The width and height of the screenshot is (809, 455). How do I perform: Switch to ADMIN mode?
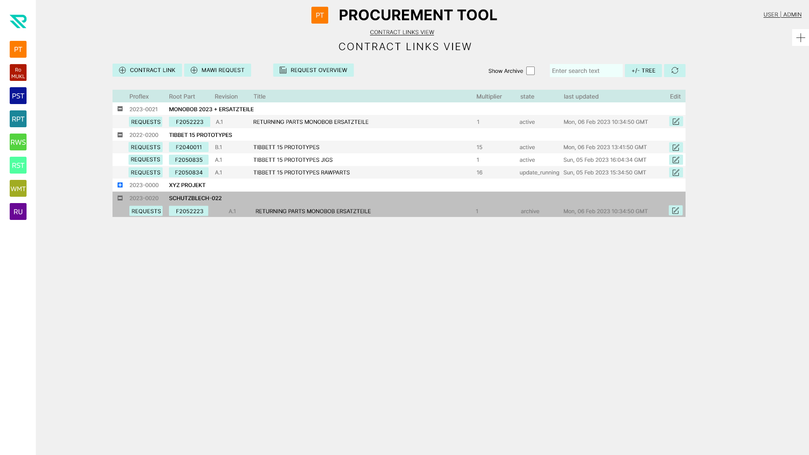(793, 14)
